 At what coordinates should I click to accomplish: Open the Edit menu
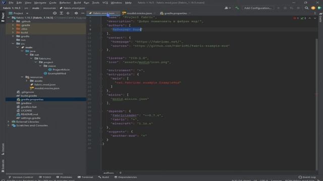pos(19,3)
